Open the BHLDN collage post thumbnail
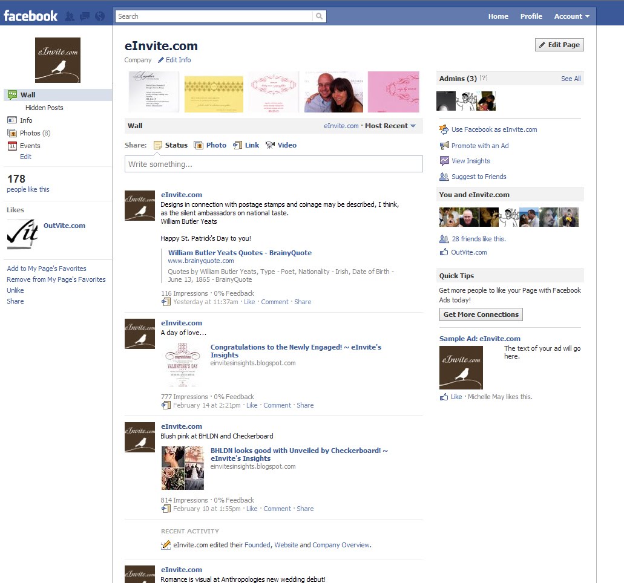Screen dimensions: 624x583 pos(183,467)
